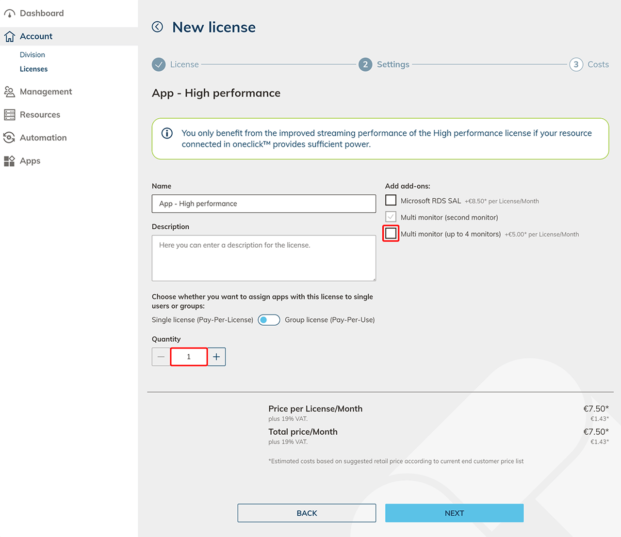Check Multi monitor up to 4 monitors
The width and height of the screenshot is (621, 537).
[391, 234]
